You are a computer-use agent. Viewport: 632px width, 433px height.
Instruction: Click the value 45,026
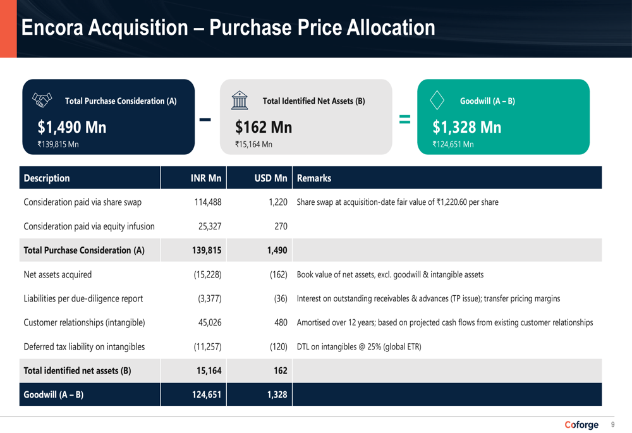click(x=210, y=322)
